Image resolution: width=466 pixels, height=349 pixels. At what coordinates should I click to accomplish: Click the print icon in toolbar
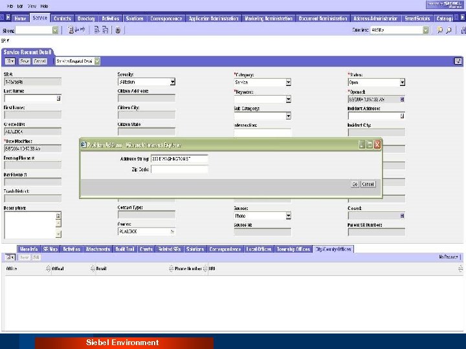click(118, 30)
